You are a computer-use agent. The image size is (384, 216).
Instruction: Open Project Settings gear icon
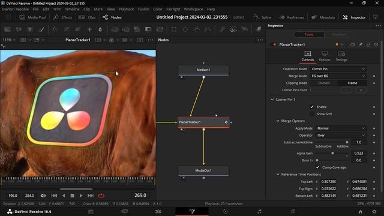(x=374, y=212)
